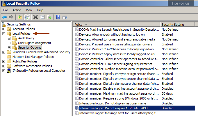
Task: Open the Properties toolbar icon
Action: [42, 17]
